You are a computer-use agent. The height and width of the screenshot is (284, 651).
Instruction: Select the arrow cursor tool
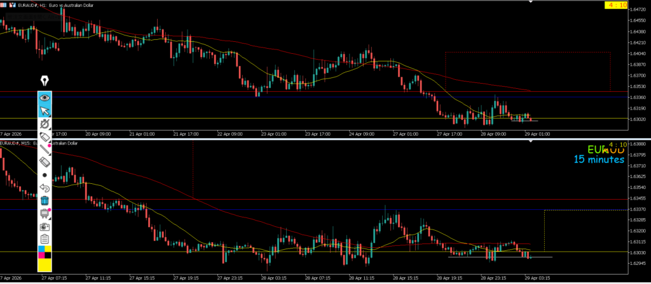[x=45, y=111]
